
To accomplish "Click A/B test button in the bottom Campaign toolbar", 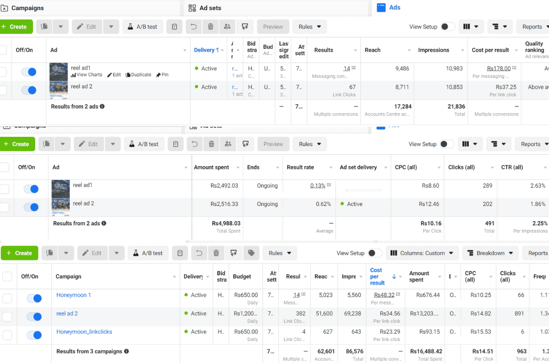I will pos(148,253).
